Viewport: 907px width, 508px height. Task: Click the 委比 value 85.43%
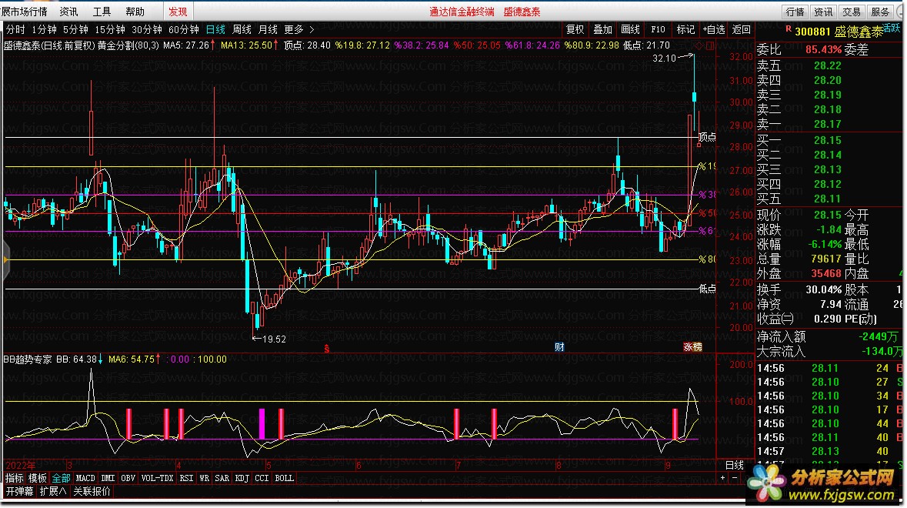[x=824, y=50]
